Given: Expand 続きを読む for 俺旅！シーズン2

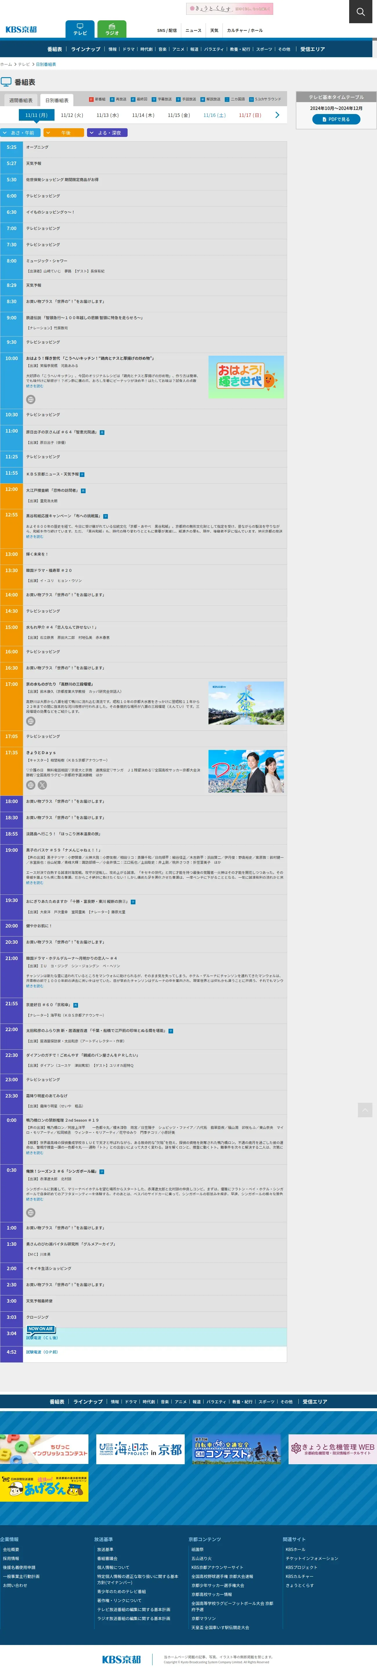Looking at the screenshot, I should [x=35, y=1199].
